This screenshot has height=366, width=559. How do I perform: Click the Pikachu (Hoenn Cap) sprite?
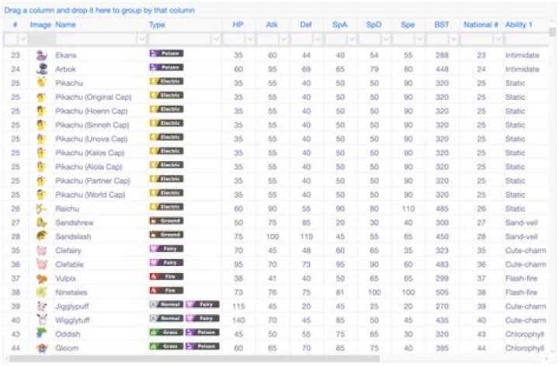point(42,111)
